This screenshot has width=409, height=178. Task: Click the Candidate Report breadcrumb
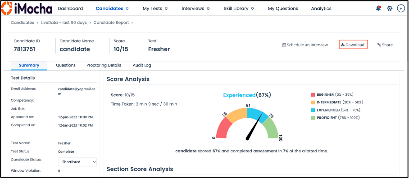click(111, 22)
